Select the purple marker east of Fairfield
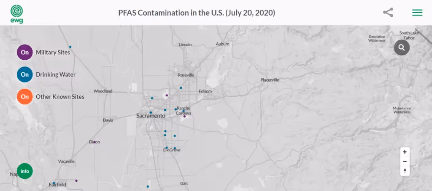This screenshot has width=432, height=191. click(x=76, y=180)
